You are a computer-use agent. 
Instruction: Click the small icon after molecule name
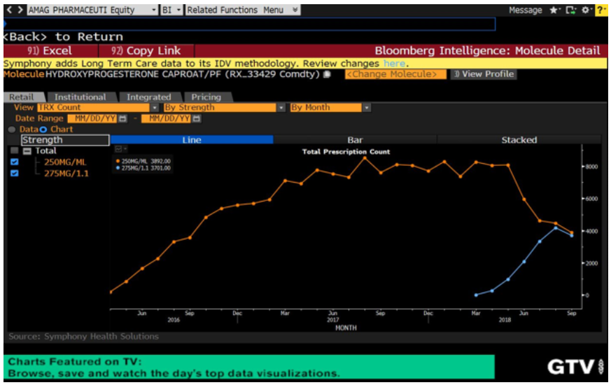point(327,74)
